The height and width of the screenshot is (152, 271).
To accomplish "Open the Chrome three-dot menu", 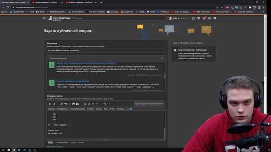I will (263, 8).
